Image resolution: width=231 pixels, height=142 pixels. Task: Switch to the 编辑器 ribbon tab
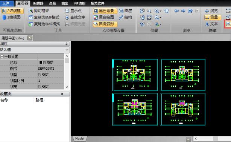[x=38, y=3]
